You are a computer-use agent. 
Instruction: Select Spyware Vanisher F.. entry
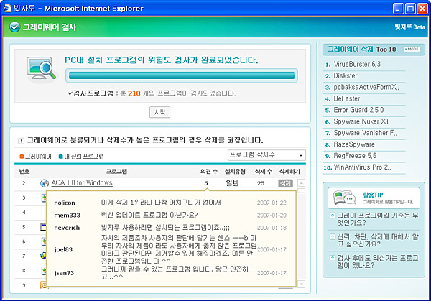(366, 133)
